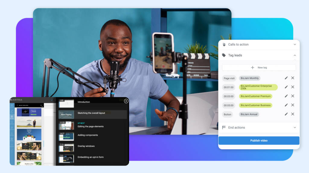The width and height of the screenshot is (309, 173).
Task: Select Sketching the overall layout title
Action: pos(91,113)
